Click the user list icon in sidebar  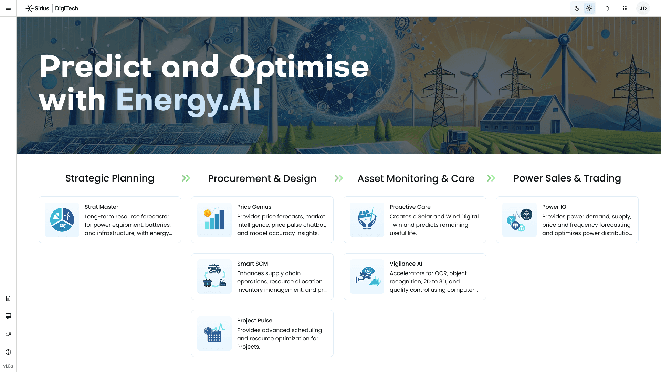coord(8,334)
